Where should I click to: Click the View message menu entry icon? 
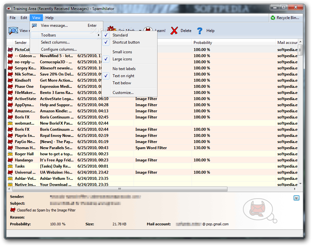point(35,26)
